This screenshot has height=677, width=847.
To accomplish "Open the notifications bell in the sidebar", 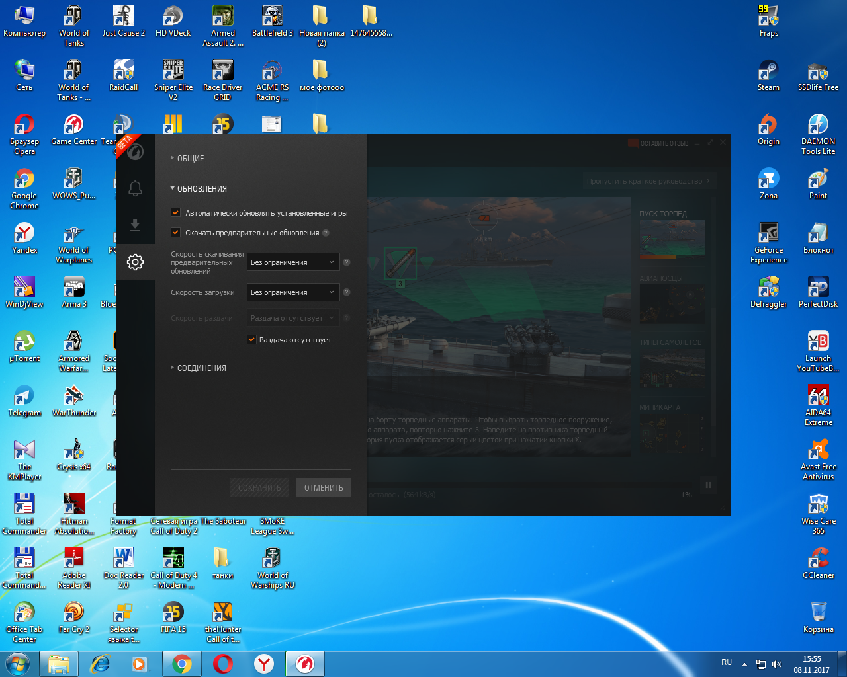I will [x=135, y=188].
